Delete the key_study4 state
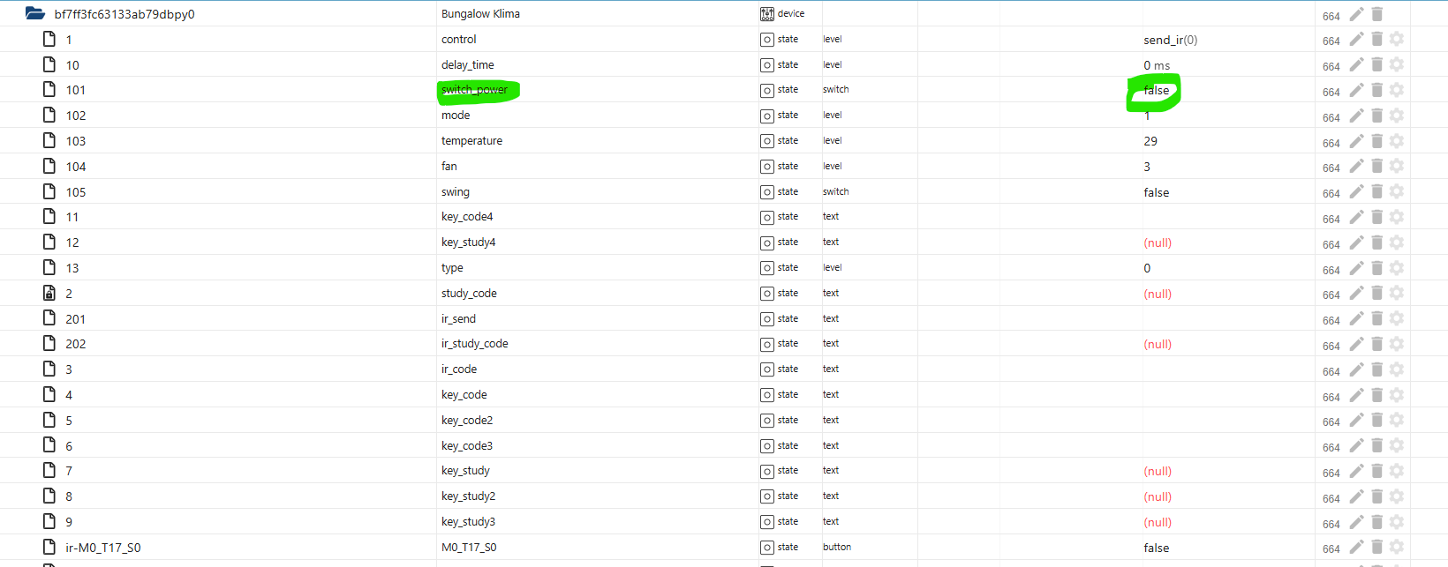 1376,242
